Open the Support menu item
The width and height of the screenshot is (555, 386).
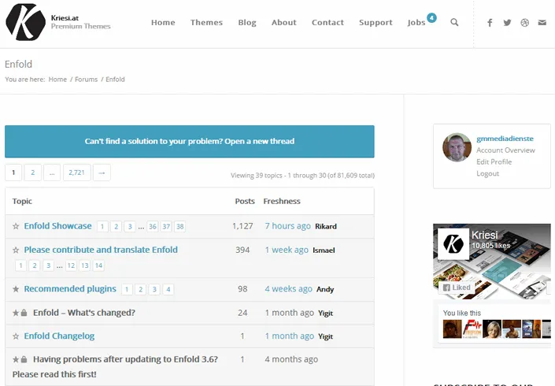tap(376, 22)
